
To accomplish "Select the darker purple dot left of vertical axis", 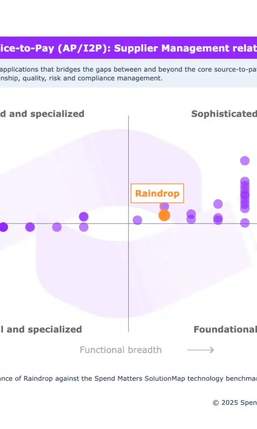I will click(x=84, y=217).
